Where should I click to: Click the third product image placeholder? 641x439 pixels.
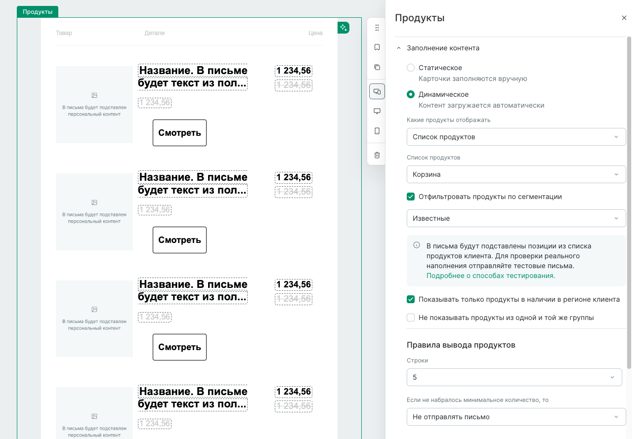pyautogui.click(x=94, y=319)
